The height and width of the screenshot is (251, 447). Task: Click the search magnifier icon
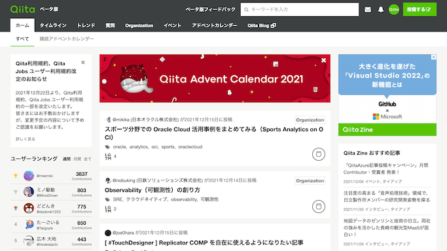[246, 10]
